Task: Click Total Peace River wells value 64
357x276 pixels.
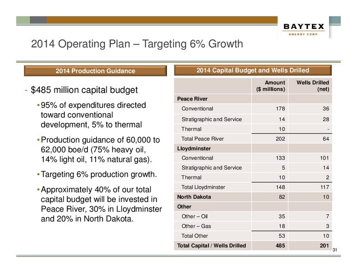Action: pos(326,139)
